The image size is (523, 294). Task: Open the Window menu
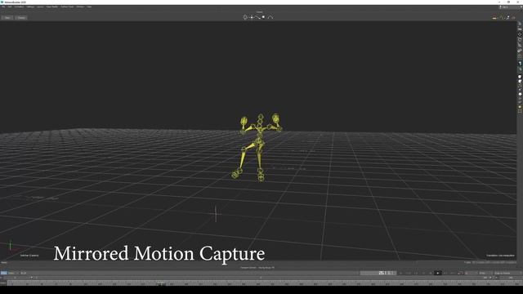point(80,7)
